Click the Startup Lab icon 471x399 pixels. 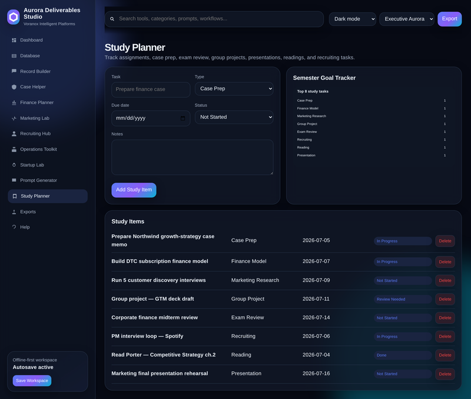tap(14, 165)
